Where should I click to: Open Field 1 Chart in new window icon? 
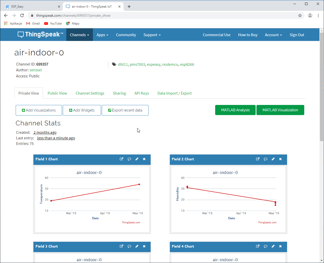[x=121, y=159]
